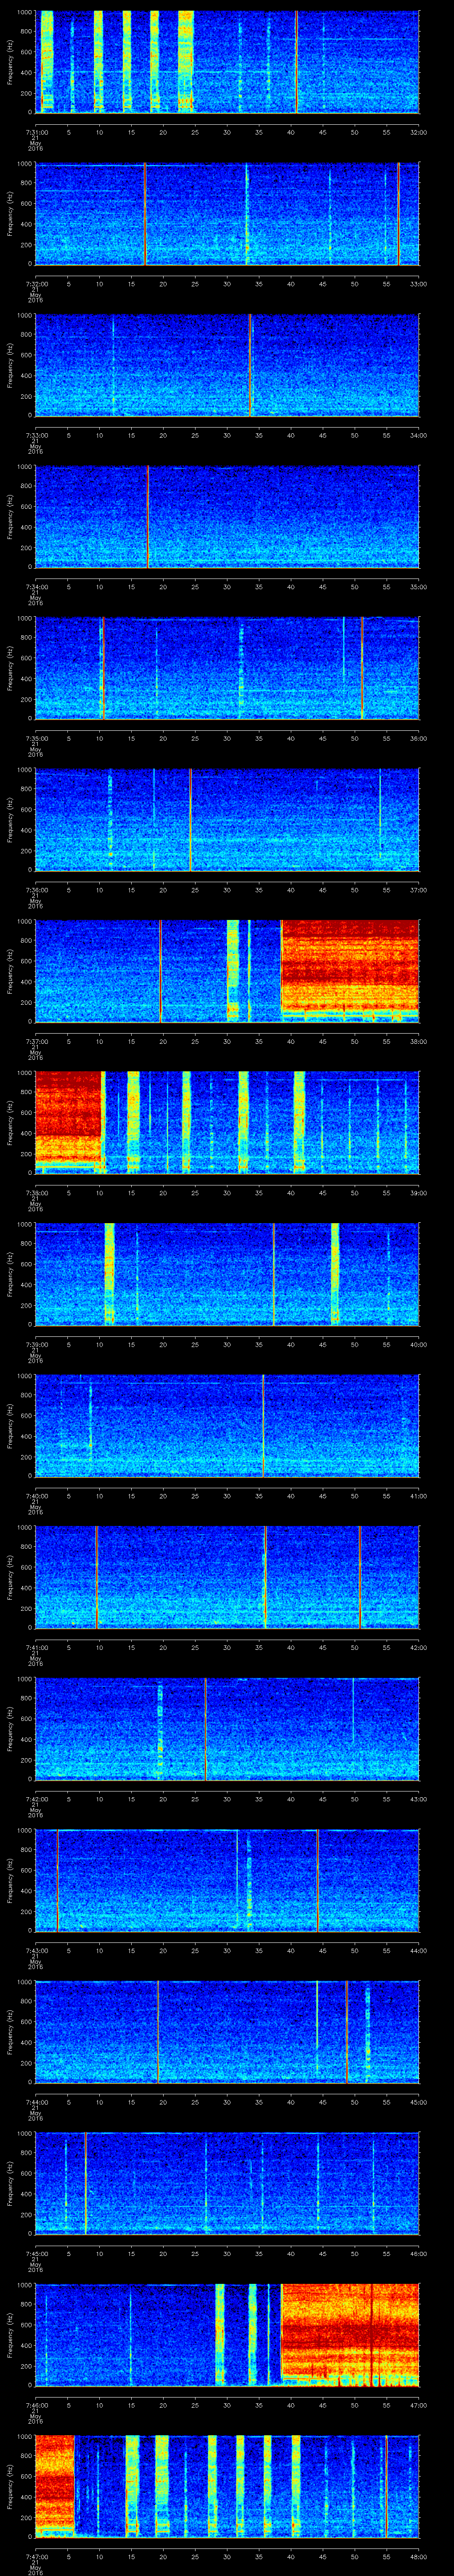The height and width of the screenshot is (2576, 454).
Task: Click the 33:00 end time label
Action: 418,284
